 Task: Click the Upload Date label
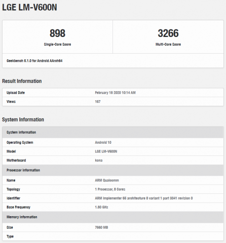point(16,93)
